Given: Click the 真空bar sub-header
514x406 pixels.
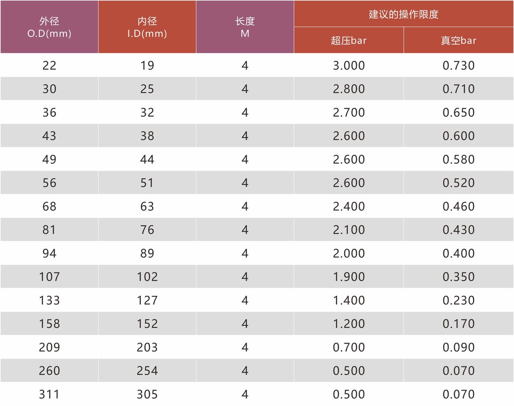Looking at the screenshot, I should click(x=459, y=41).
